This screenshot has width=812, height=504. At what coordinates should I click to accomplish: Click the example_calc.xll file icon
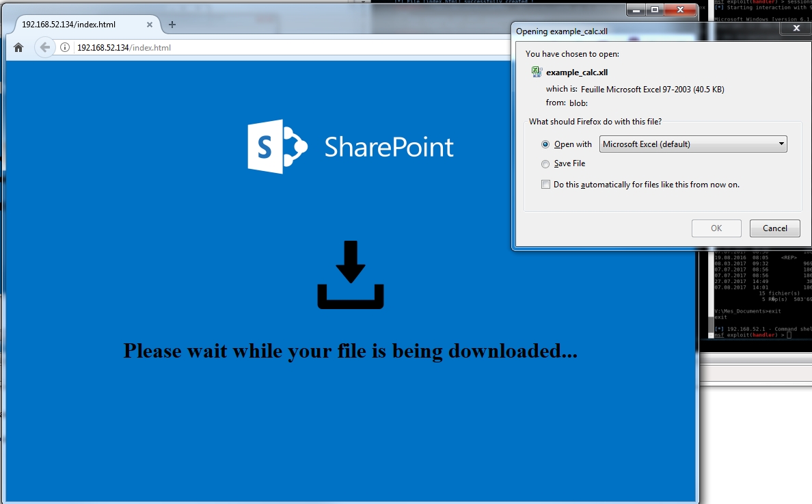[x=537, y=72]
